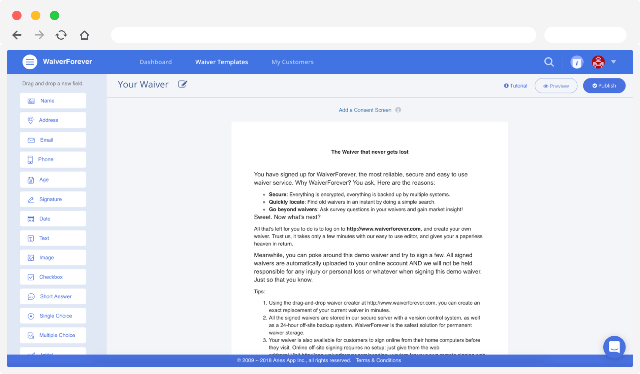The image size is (640, 374).
Task: Reload the page with refresh icon
Action: click(61, 35)
